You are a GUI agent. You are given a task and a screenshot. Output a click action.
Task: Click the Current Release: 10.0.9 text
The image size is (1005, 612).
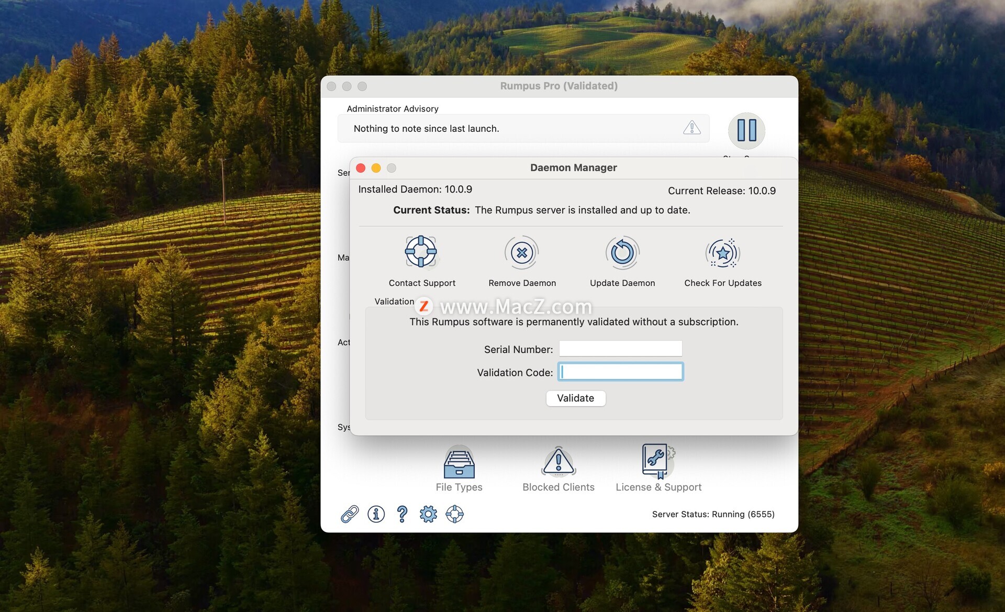[722, 191]
